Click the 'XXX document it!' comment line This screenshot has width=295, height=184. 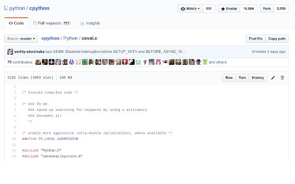click(x=45, y=115)
